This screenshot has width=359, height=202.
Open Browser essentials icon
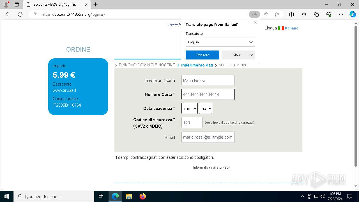click(x=329, y=14)
